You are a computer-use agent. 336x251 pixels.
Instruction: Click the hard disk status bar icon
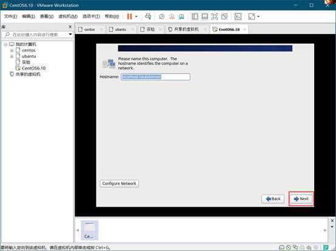coord(282,248)
